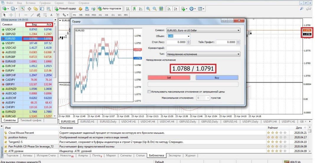Click the blue Buy button
The height and width of the screenshot is (163, 315).
[217, 78]
